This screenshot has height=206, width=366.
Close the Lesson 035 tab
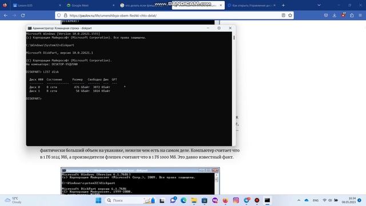tap(59, 5)
